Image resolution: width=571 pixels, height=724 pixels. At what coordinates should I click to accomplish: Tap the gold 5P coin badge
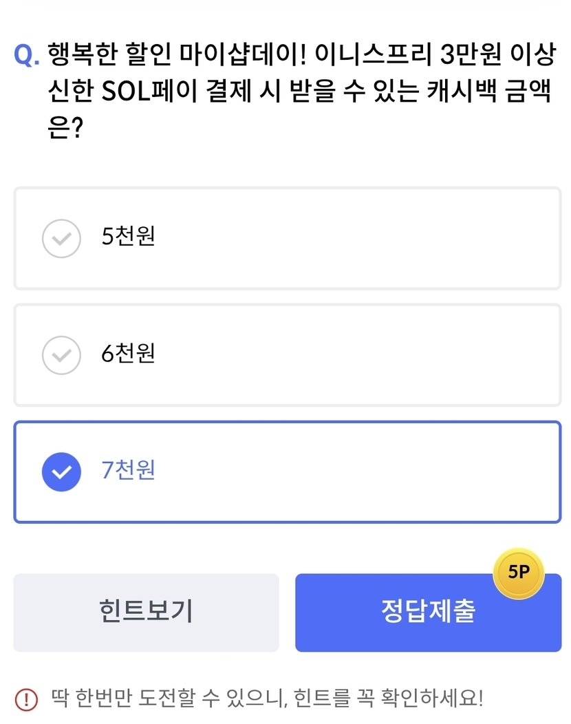[x=519, y=573]
